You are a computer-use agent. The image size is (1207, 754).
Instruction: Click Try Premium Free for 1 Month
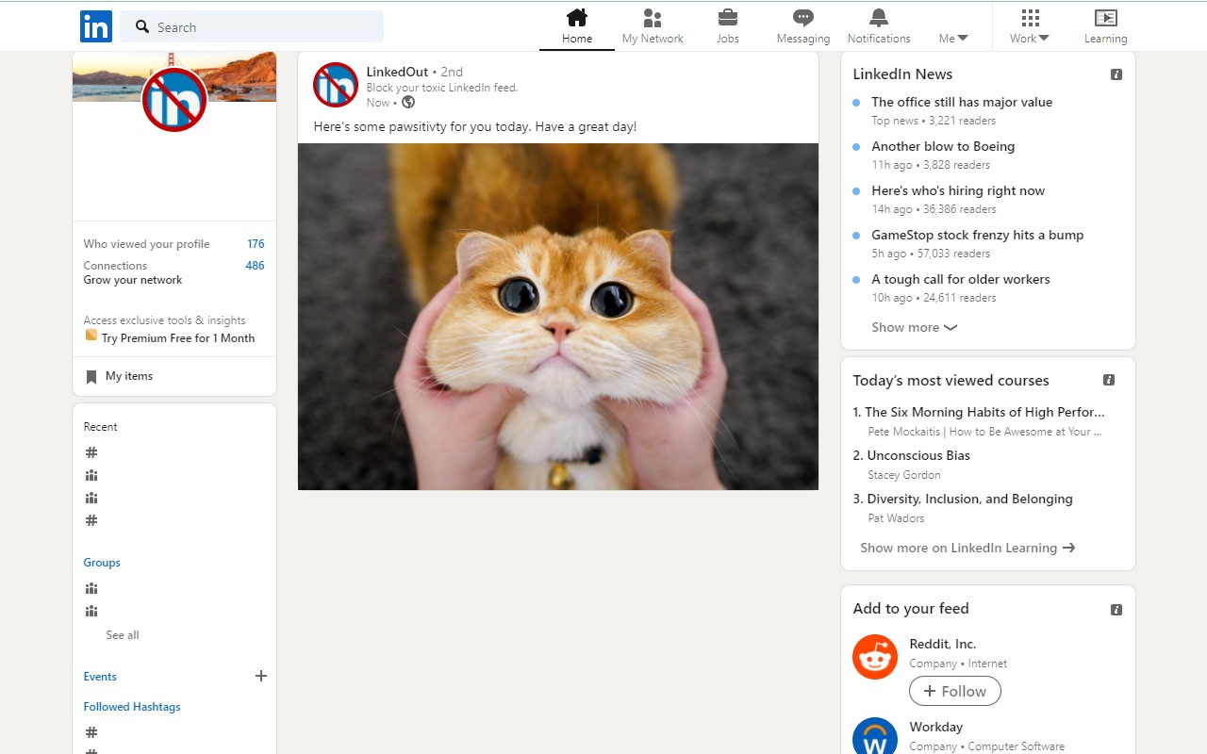pyautogui.click(x=178, y=338)
